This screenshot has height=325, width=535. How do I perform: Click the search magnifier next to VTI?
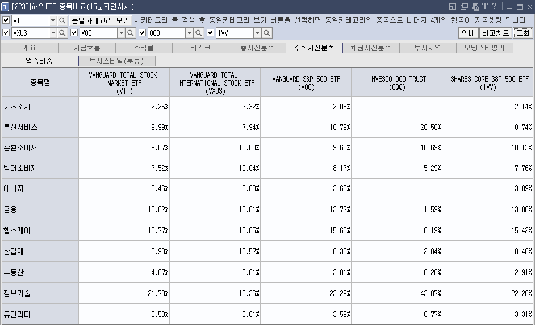pos(62,20)
